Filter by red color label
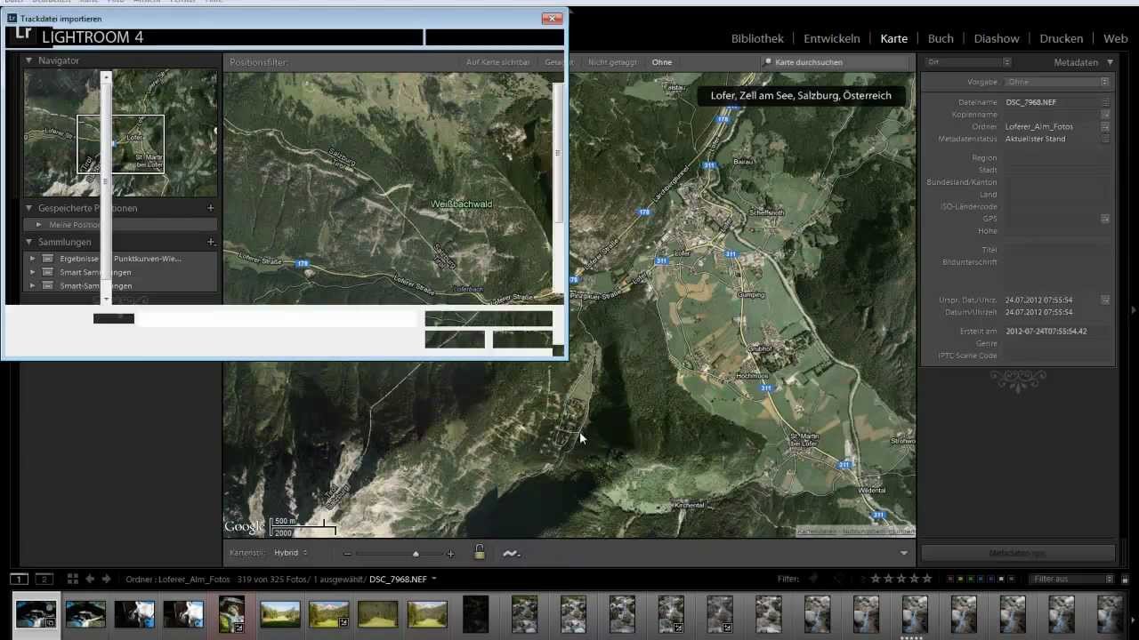The width and height of the screenshot is (1139, 640). pyautogui.click(x=949, y=580)
